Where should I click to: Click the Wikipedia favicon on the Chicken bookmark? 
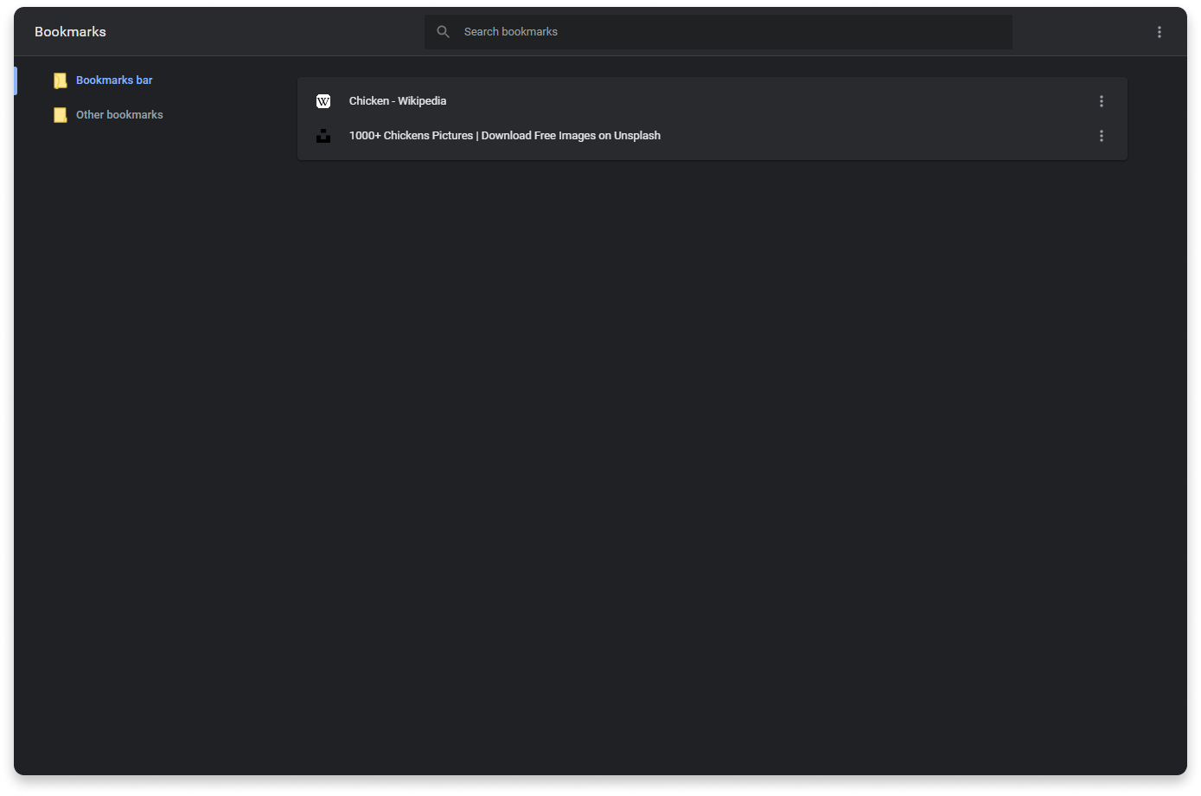pyautogui.click(x=323, y=100)
